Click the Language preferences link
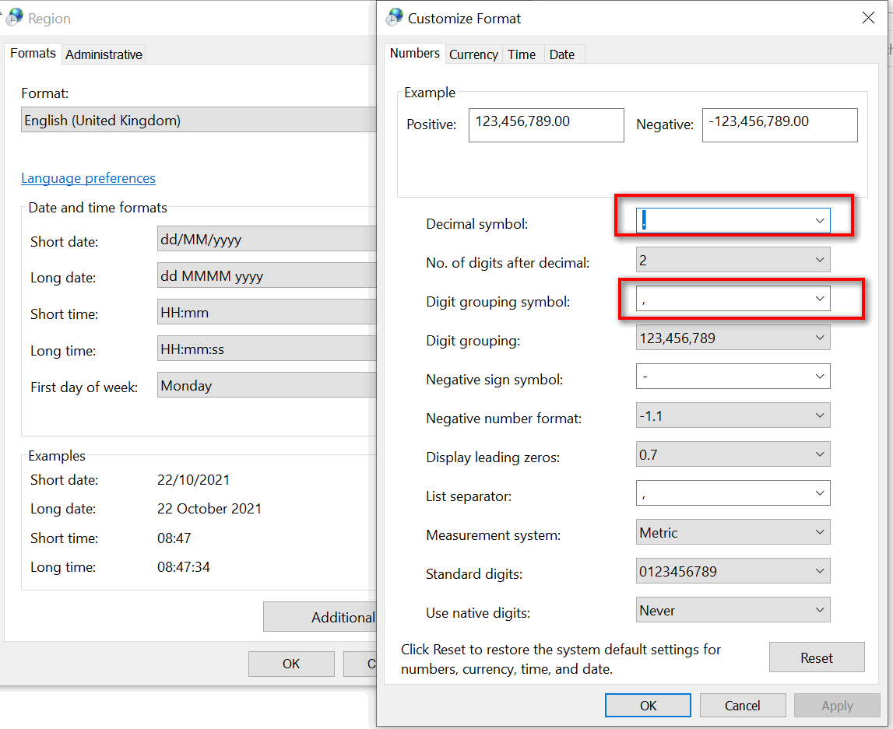This screenshot has height=729, width=893. (88, 178)
